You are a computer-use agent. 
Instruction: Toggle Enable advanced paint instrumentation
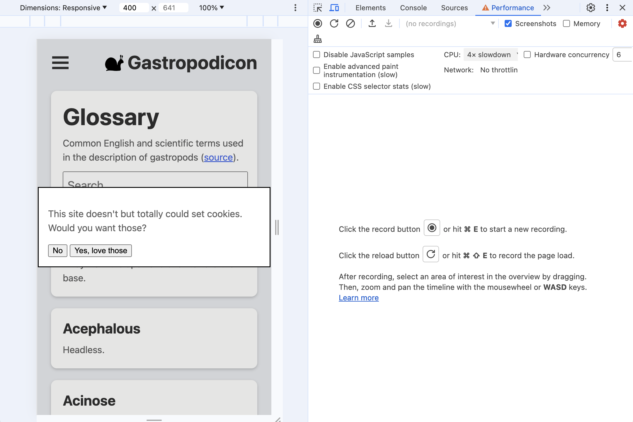pyautogui.click(x=317, y=70)
